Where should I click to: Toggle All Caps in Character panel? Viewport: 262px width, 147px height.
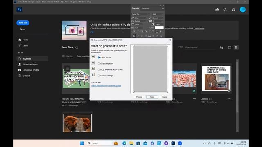point(142,31)
